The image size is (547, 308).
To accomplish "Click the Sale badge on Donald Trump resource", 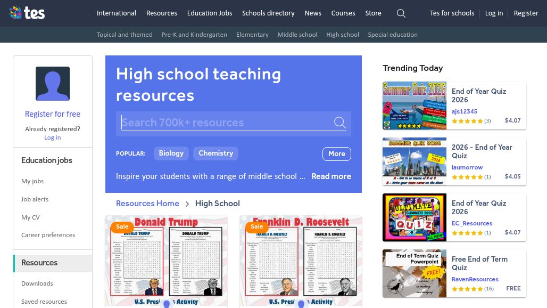I will (x=122, y=226).
